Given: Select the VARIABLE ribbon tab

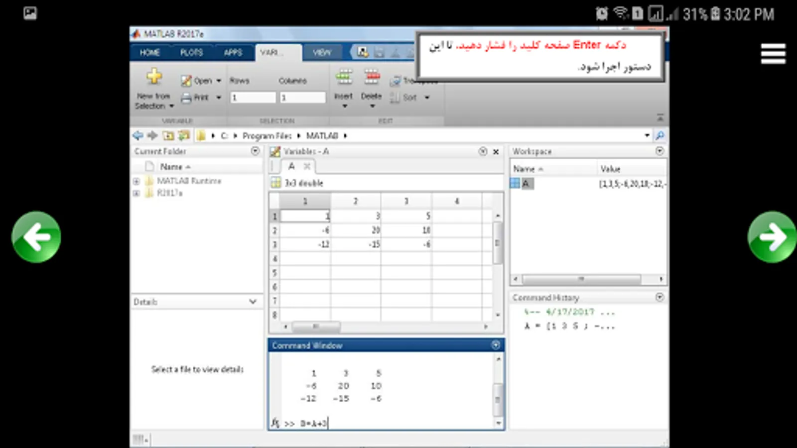Looking at the screenshot, I should tap(278, 52).
